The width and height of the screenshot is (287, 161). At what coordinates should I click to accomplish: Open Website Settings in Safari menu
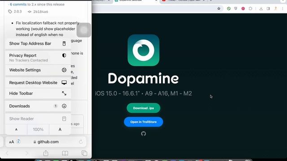coord(38,70)
